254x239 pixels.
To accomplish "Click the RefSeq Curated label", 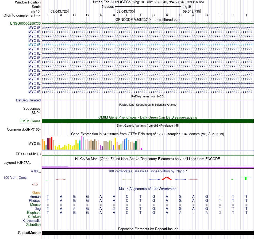I will [28, 100].
